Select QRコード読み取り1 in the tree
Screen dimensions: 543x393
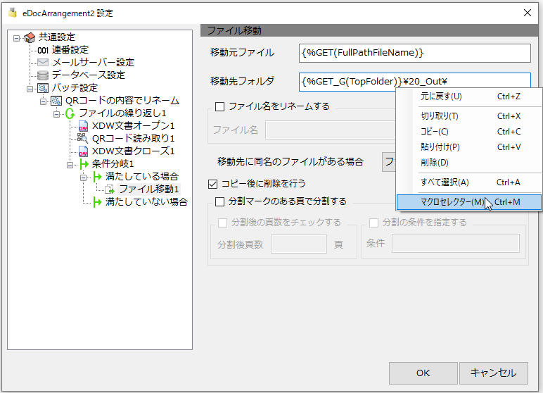pos(134,139)
